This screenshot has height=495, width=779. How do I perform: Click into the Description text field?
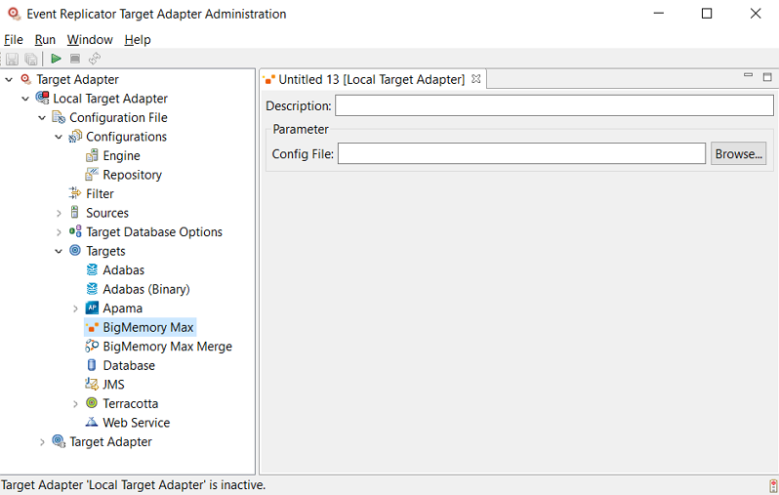coord(553,105)
